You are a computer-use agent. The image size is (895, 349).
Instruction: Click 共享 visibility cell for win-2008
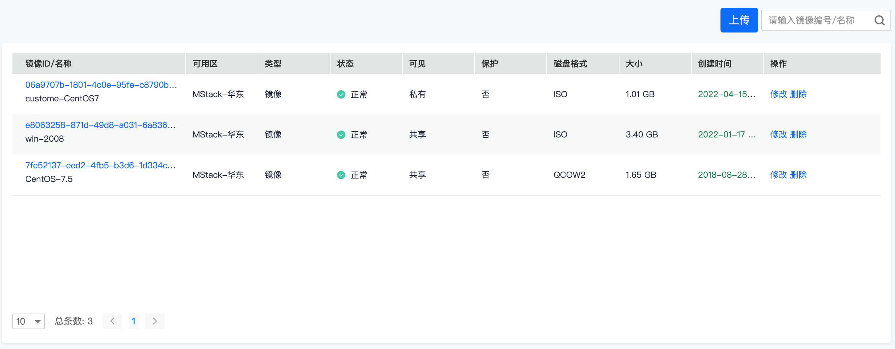click(x=417, y=135)
